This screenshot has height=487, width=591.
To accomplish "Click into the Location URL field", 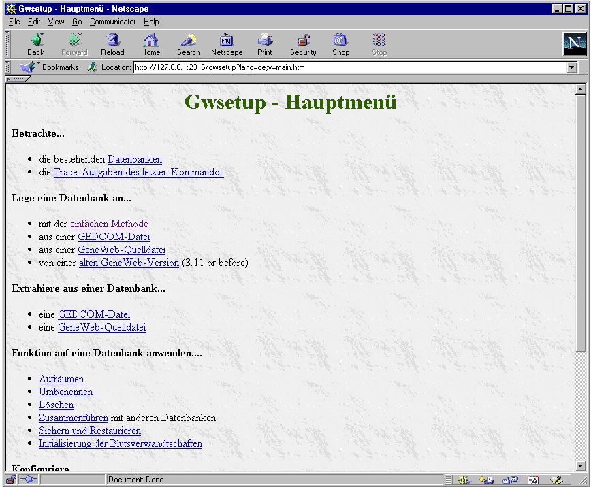I will 350,68.
